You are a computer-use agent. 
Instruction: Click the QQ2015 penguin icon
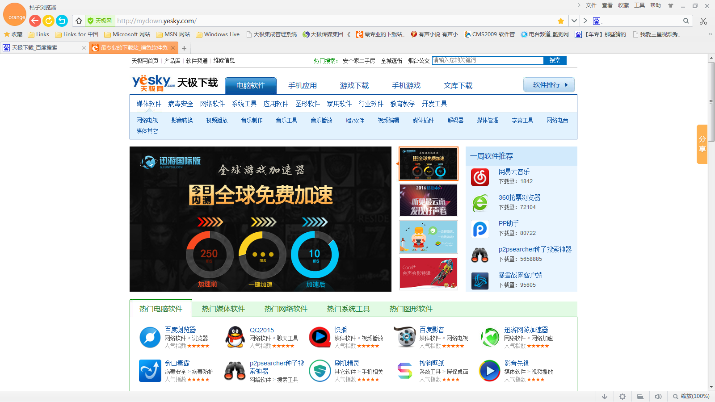[x=235, y=337]
